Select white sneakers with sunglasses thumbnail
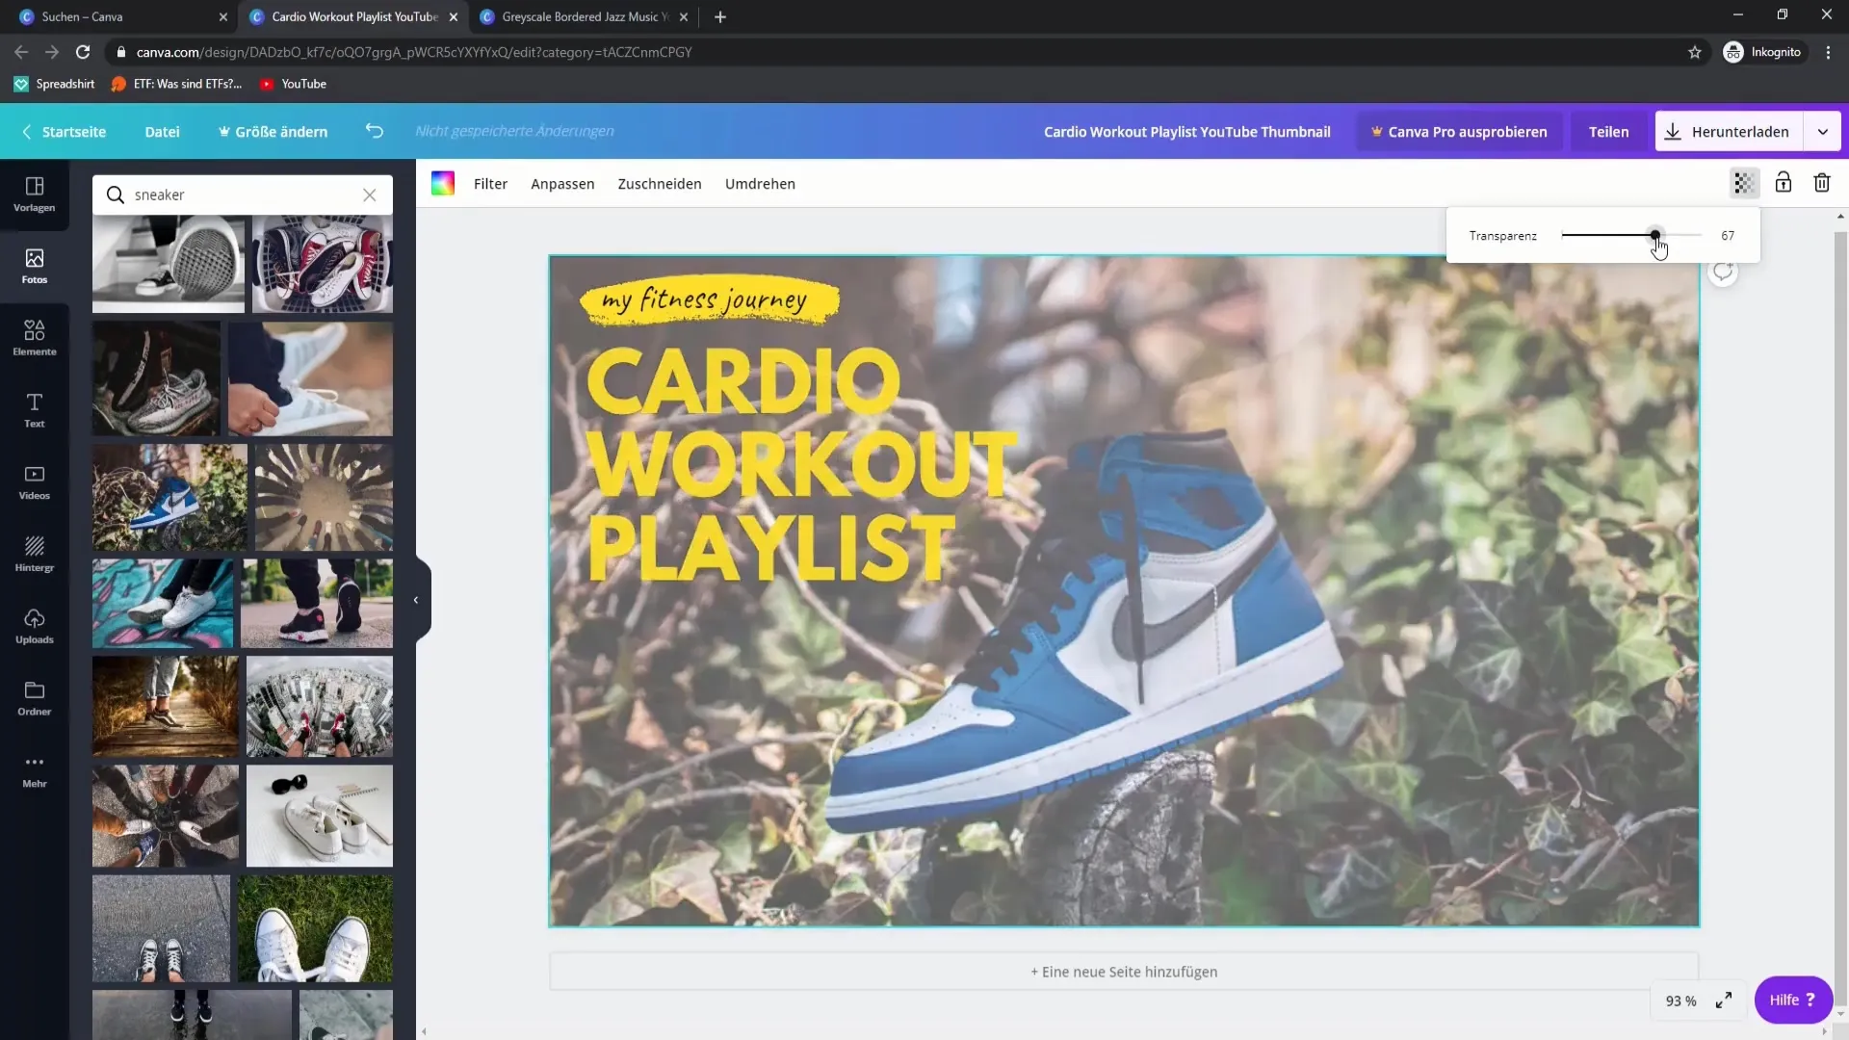Viewport: 1849px width, 1040px height. (x=320, y=816)
